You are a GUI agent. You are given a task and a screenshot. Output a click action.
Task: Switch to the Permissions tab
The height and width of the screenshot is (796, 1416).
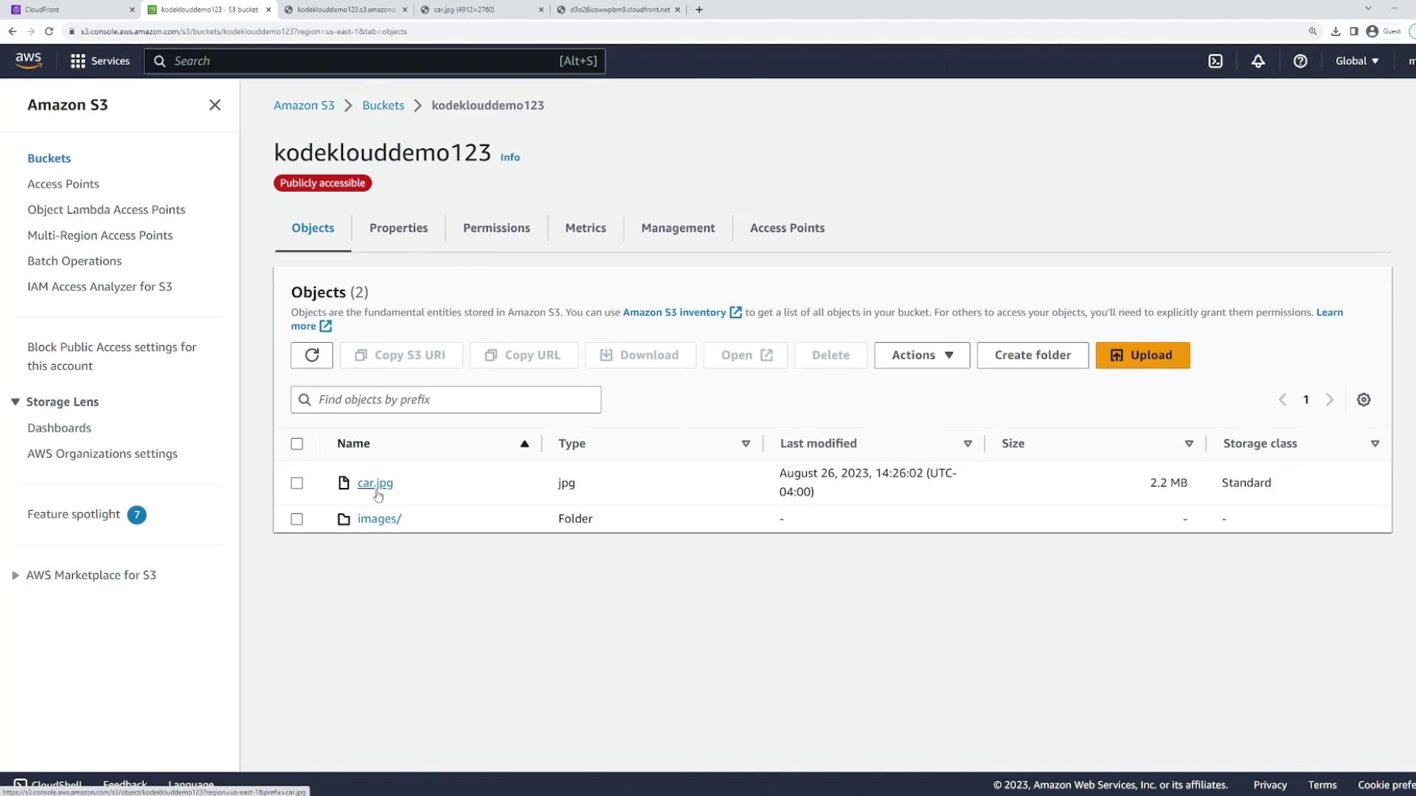tap(496, 228)
